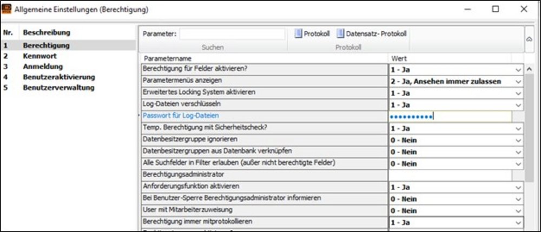Click the Passwort für Log-Dateien password field
The image size is (541, 232).
coord(449,116)
